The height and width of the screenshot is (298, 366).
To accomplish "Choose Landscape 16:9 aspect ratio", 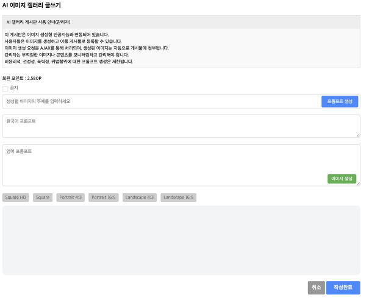I will (179, 197).
